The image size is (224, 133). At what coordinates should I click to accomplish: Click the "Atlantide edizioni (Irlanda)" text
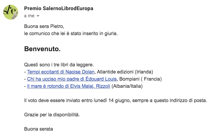127,72
